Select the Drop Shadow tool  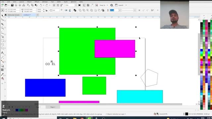(x=2, y=66)
